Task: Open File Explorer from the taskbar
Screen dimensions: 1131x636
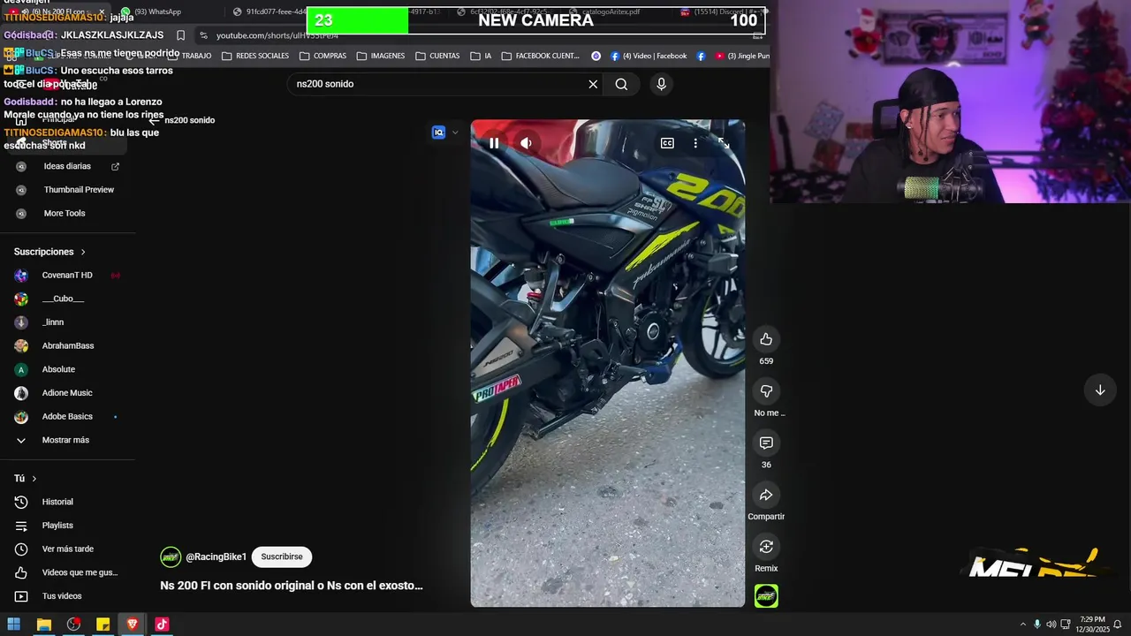Action: 43,625
